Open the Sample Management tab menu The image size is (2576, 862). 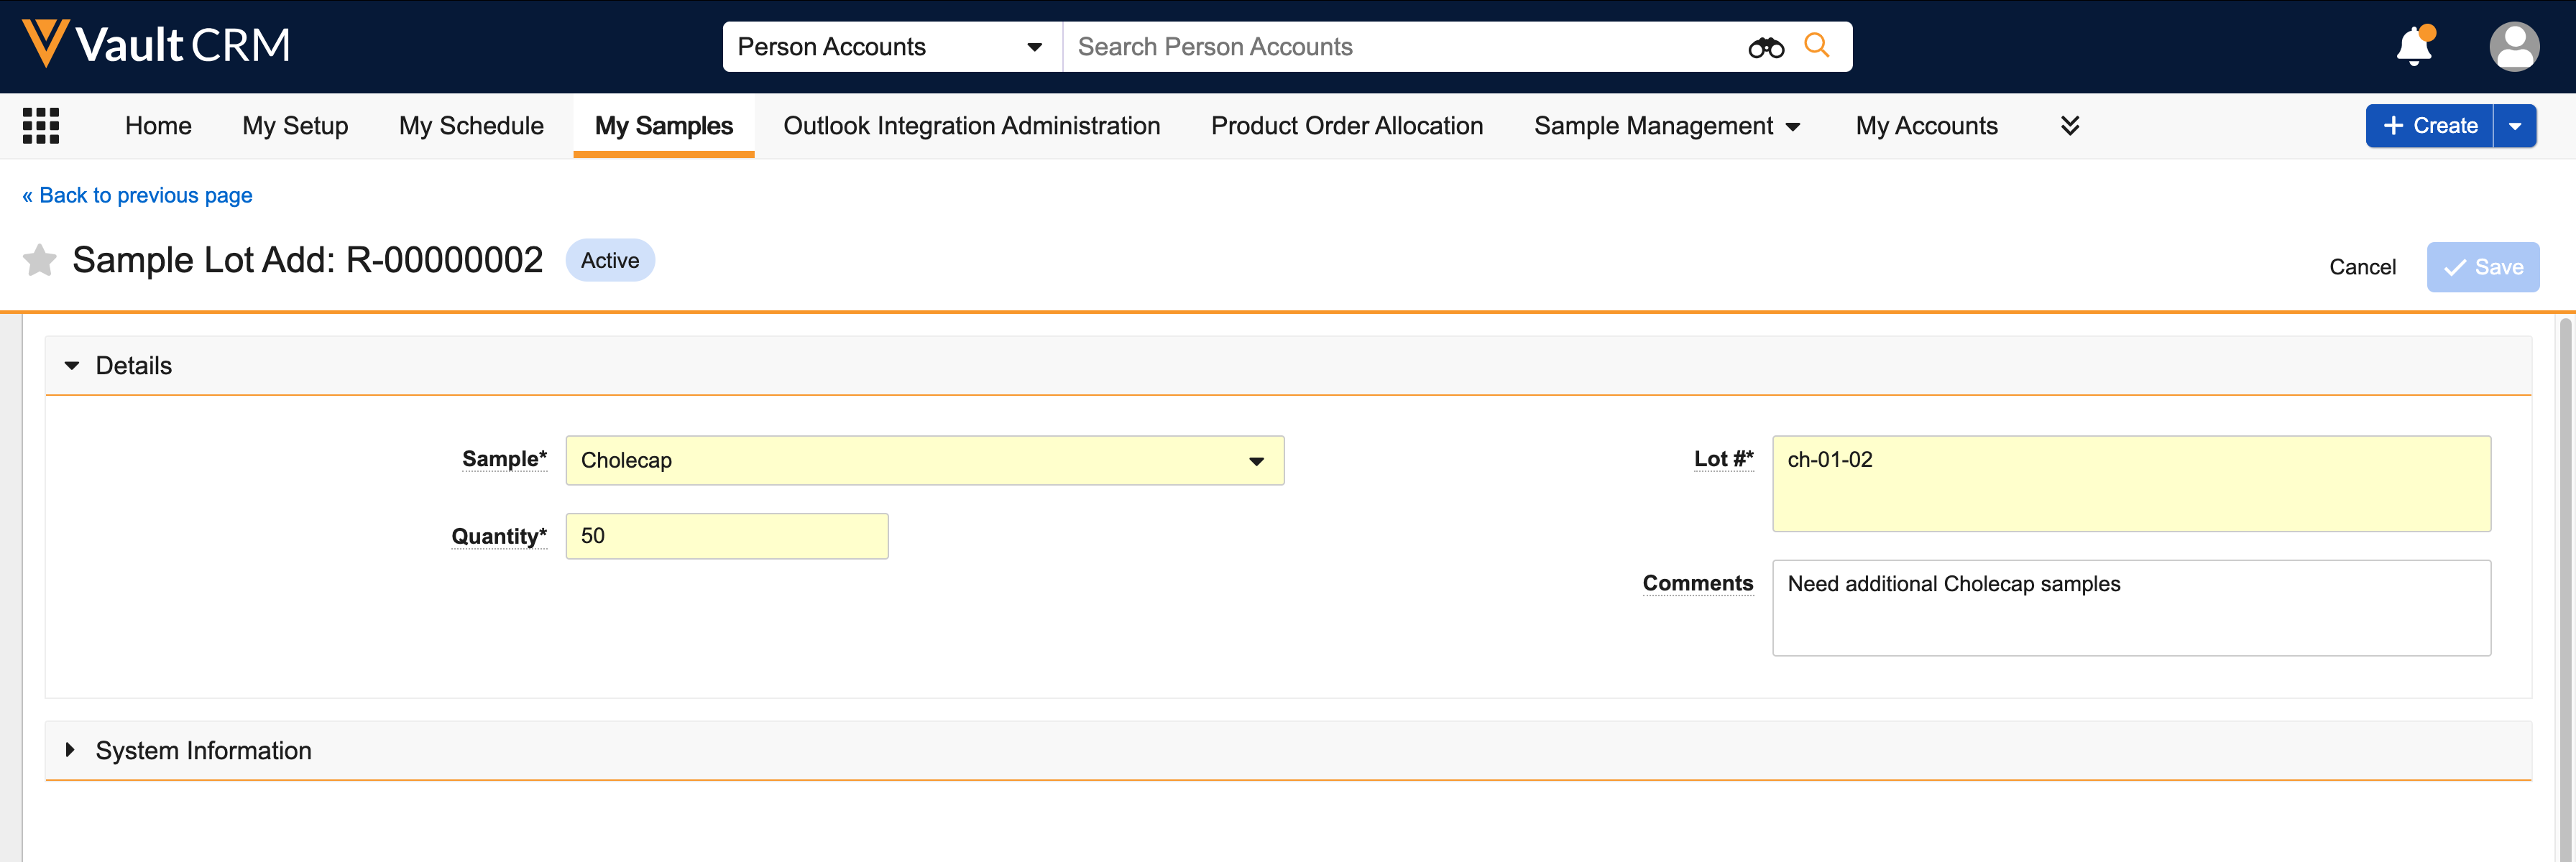tap(1666, 126)
